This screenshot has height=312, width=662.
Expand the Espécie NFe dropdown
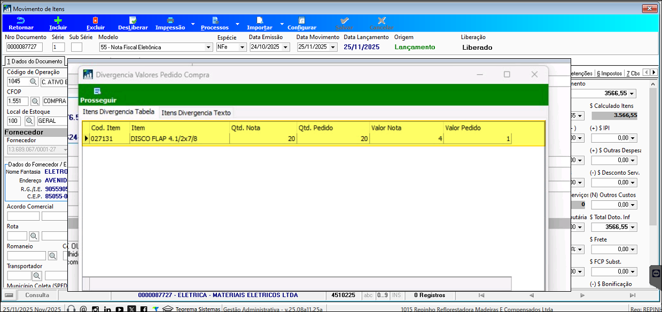click(242, 47)
